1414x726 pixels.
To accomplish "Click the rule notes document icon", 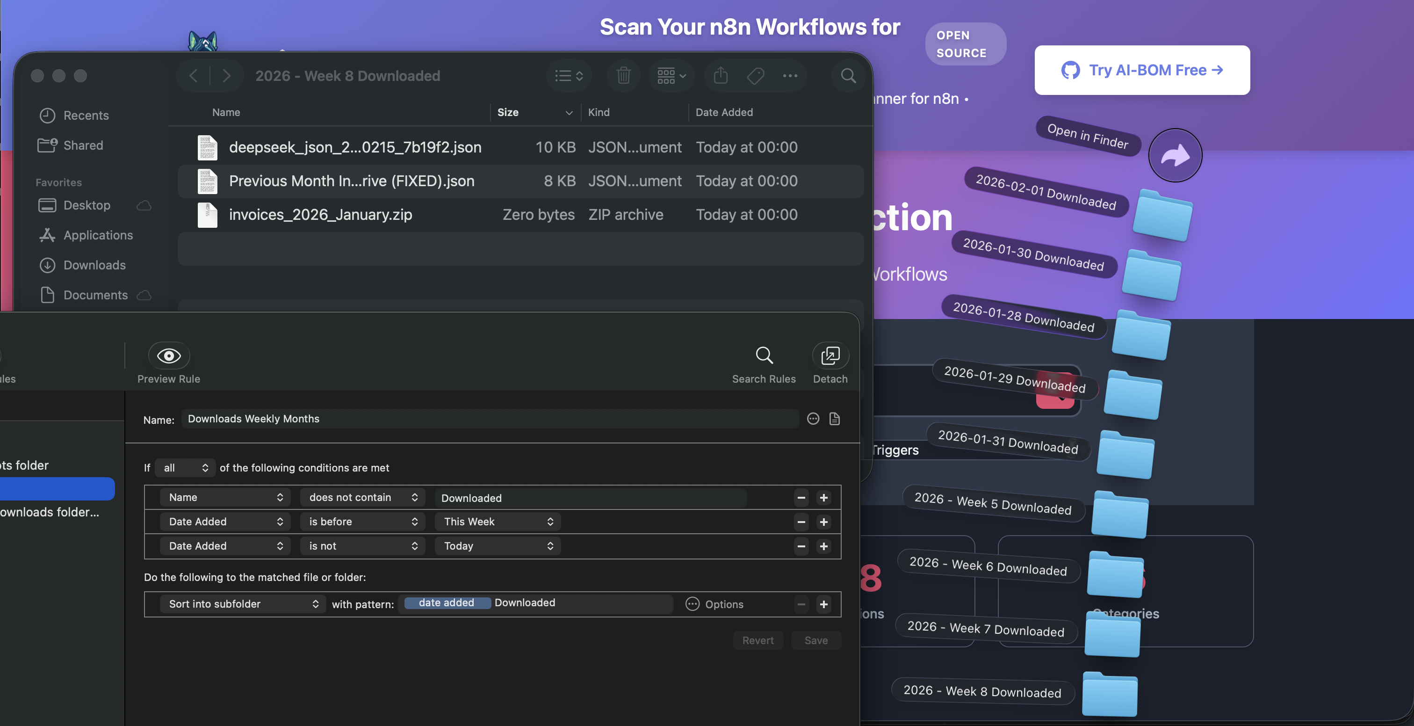I will [x=834, y=419].
